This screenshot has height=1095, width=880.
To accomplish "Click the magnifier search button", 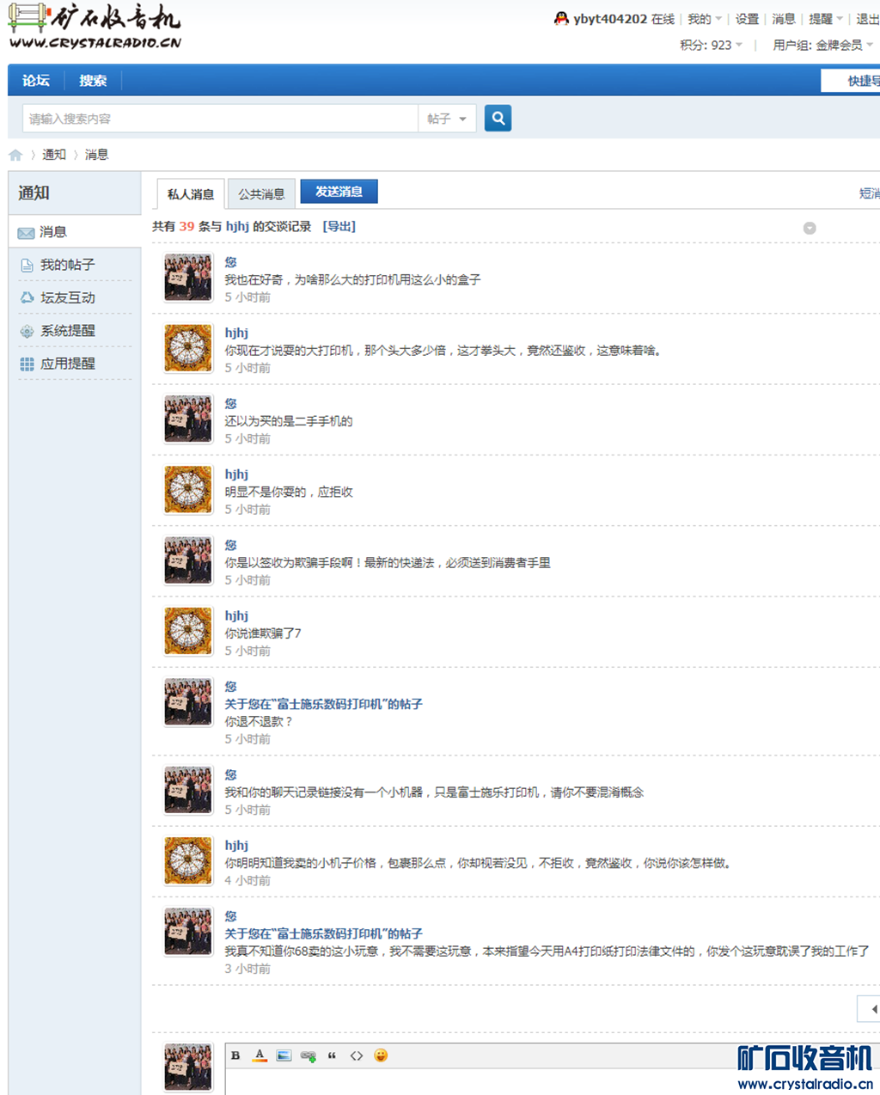I will (x=498, y=119).
